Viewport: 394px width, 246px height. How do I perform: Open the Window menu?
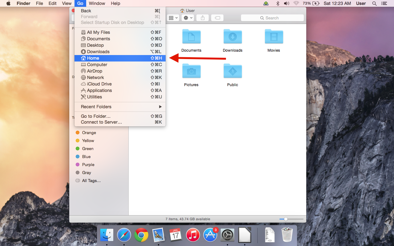(97, 3)
